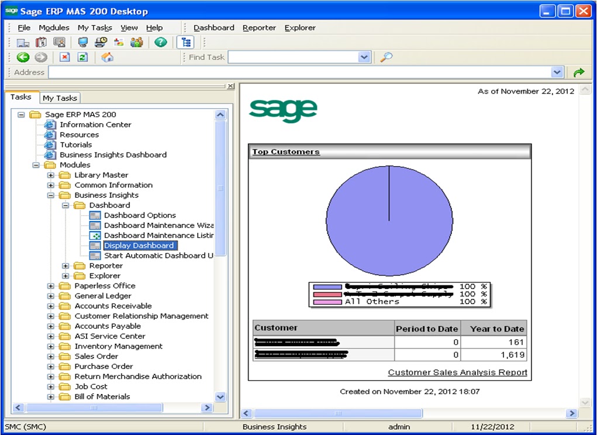Click into the Address input field
Viewport: 597px width, 435px height.
pos(299,72)
